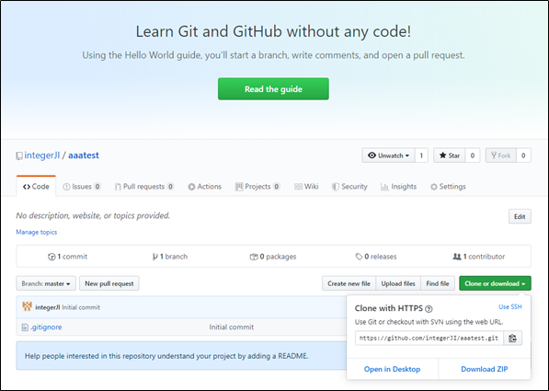Click the Use SSH link

click(x=510, y=307)
